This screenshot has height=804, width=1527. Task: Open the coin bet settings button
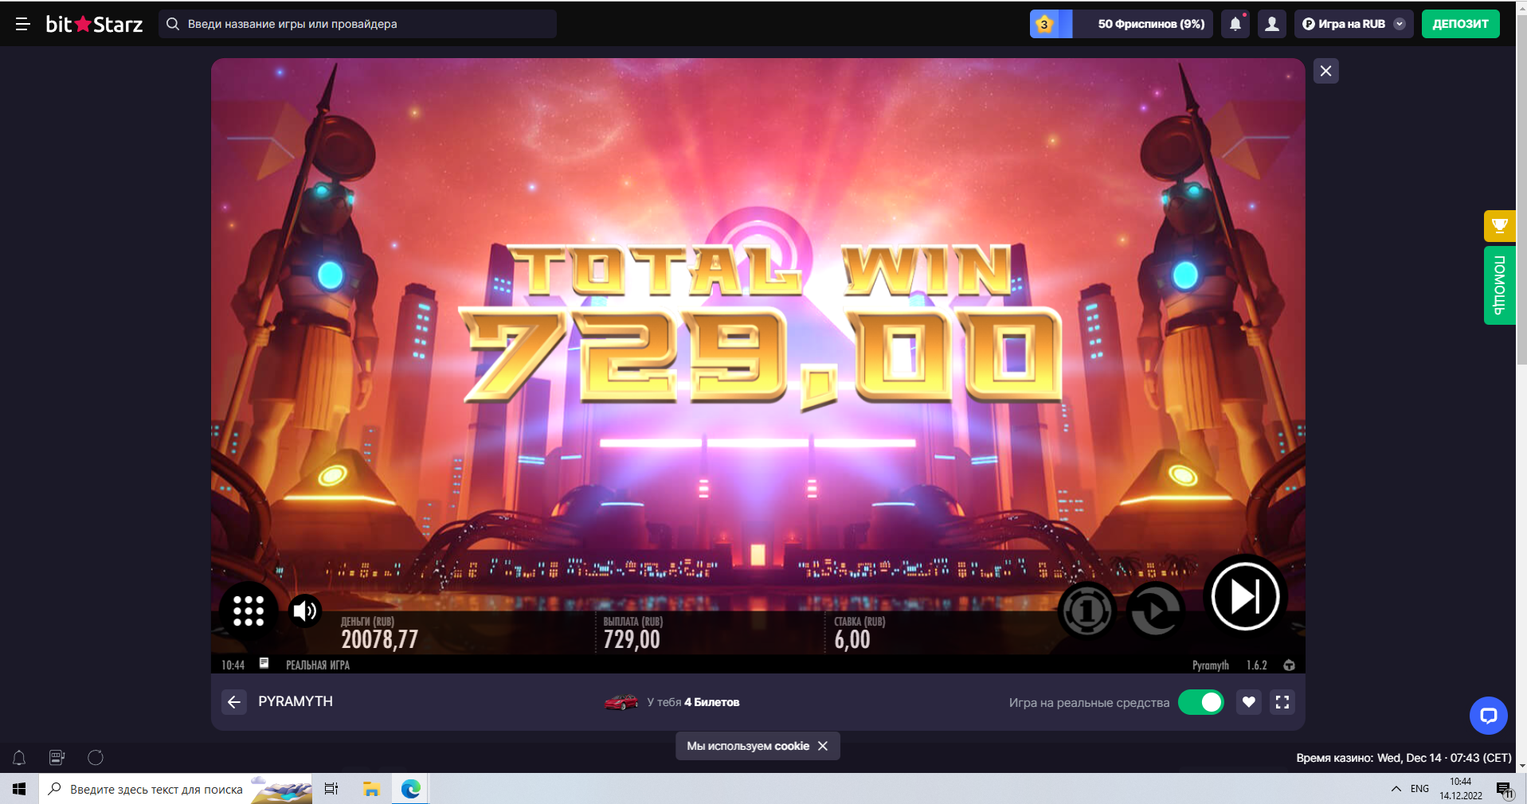(1087, 611)
